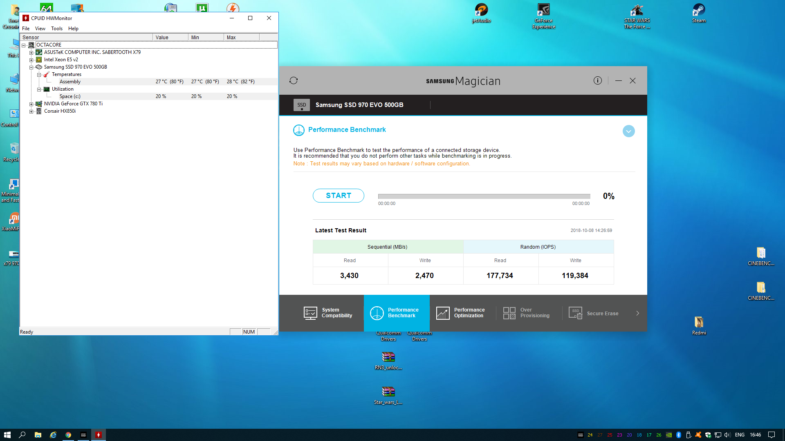The image size is (785, 441).
Task: Click the Sensor column header
Action: coord(86,37)
